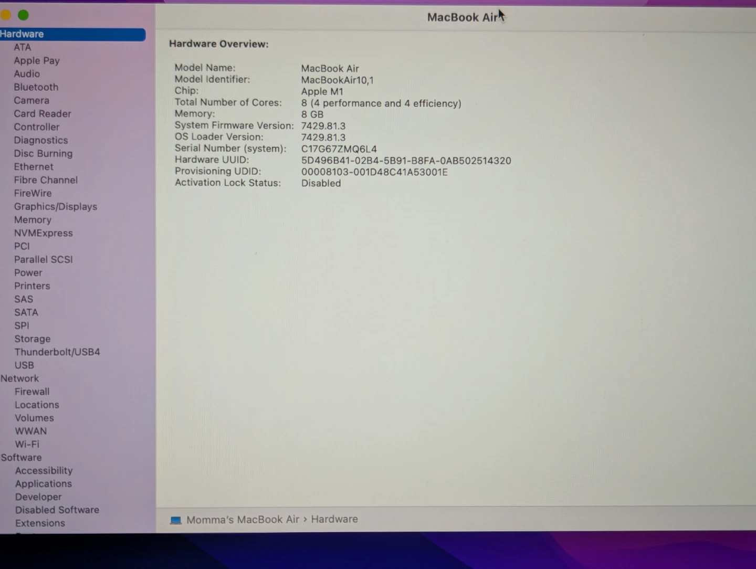Select Volumes under Network
This screenshot has height=569, width=756.
point(34,418)
